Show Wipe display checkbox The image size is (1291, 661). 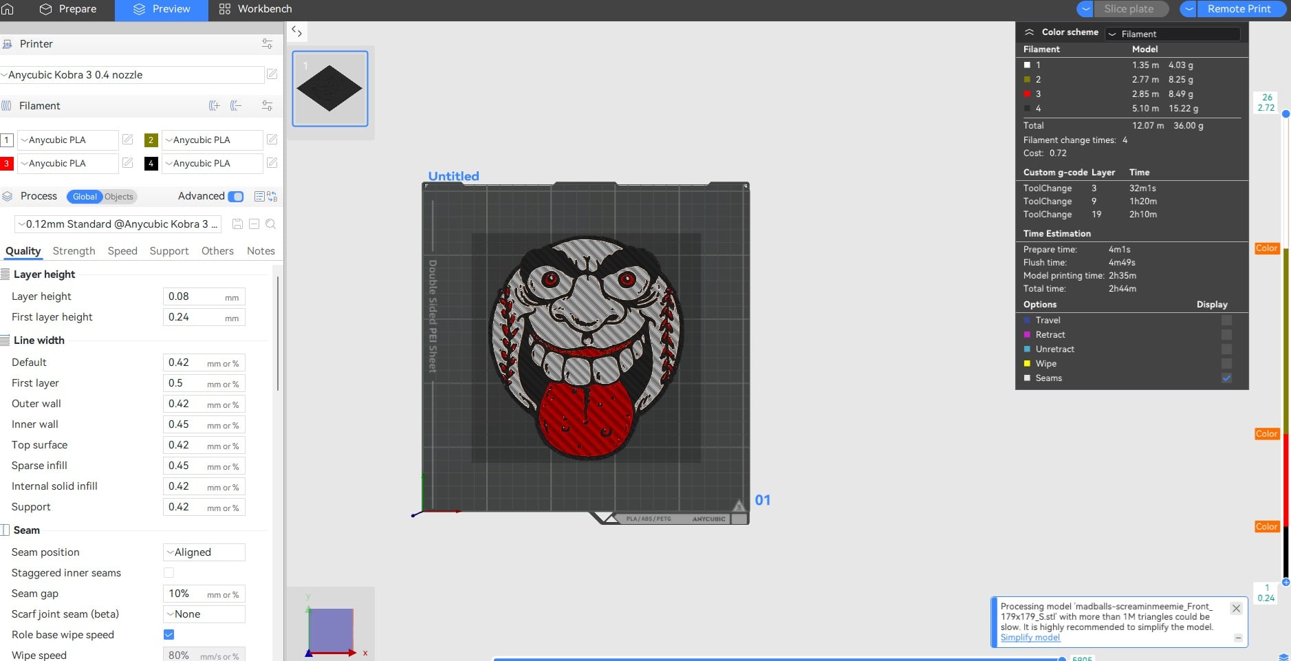tap(1226, 364)
